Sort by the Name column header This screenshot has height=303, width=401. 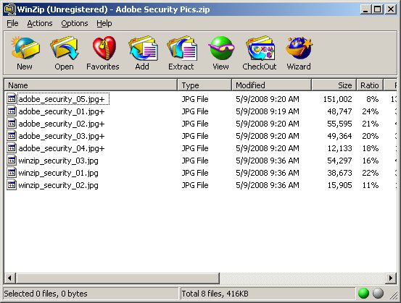pyautogui.click(x=91, y=85)
